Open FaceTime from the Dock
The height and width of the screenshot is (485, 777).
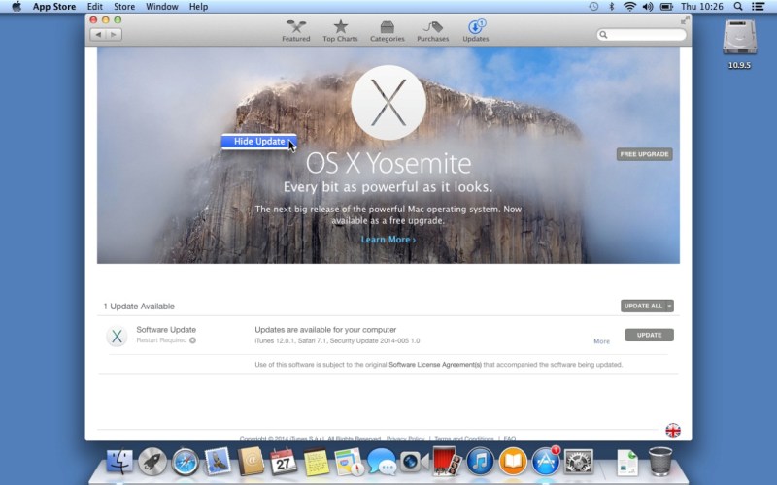[x=414, y=462]
